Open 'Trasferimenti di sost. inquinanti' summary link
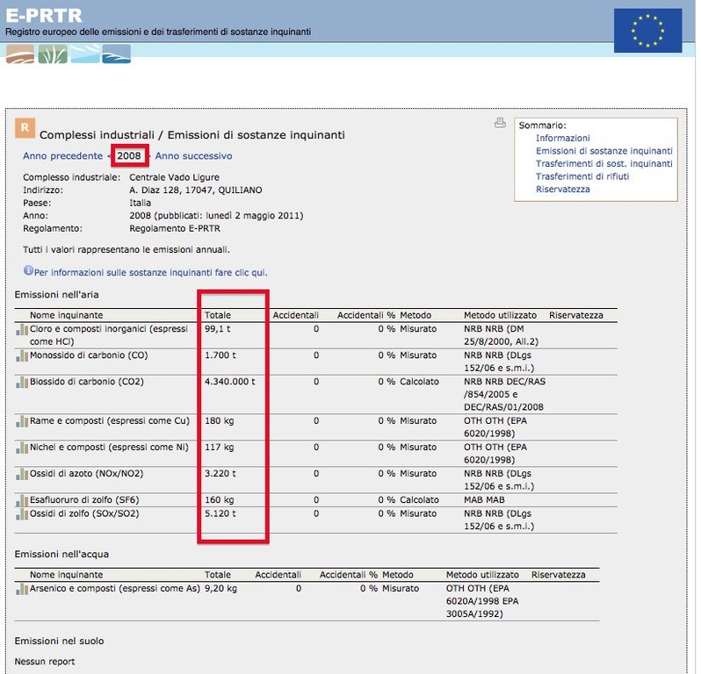 603,164
